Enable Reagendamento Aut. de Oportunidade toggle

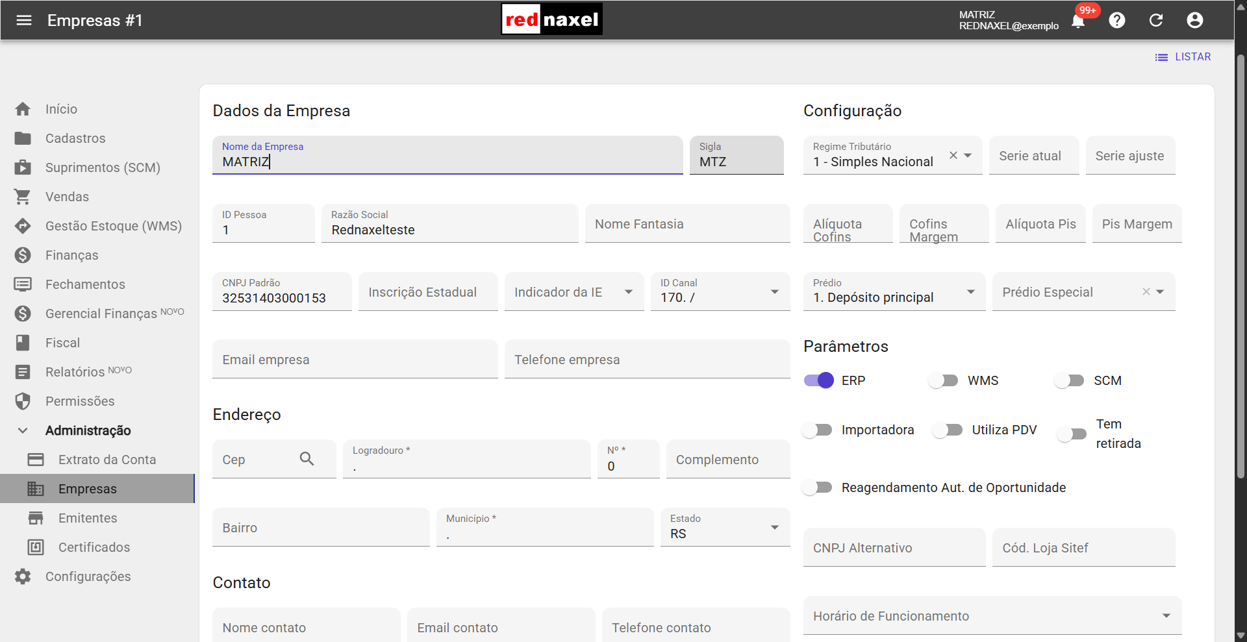818,487
